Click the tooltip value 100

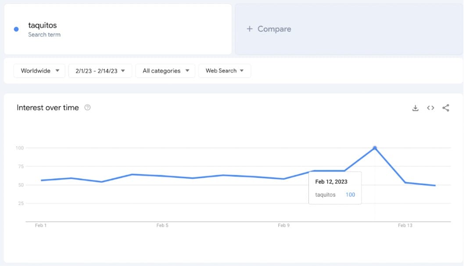coord(350,194)
